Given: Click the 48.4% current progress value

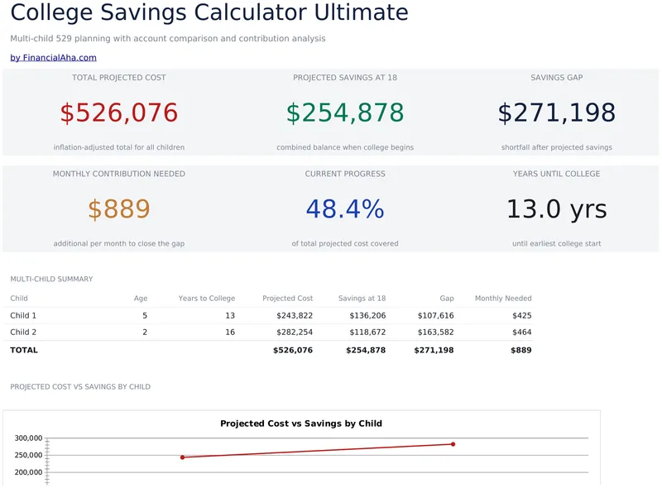Looking at the screenshot, I should [345, 209].
